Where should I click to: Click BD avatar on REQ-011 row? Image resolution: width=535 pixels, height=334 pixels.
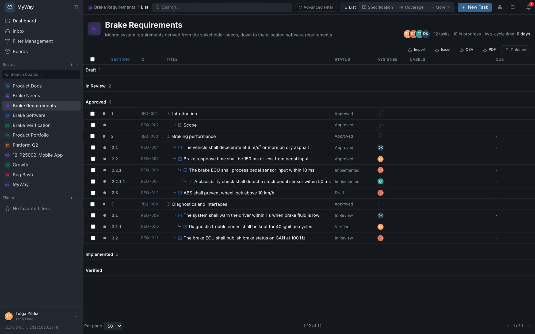coord(380,238)
